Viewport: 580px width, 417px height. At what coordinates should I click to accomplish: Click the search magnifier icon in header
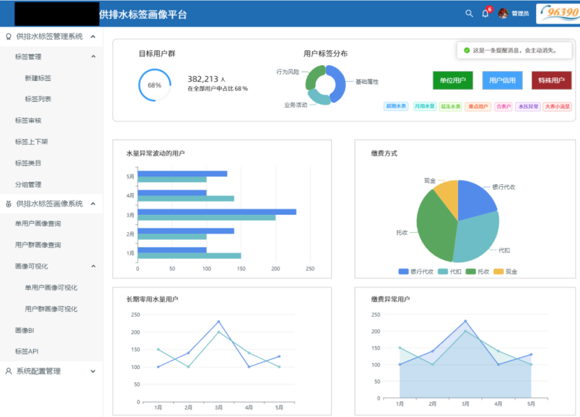(x=469, y=14)
